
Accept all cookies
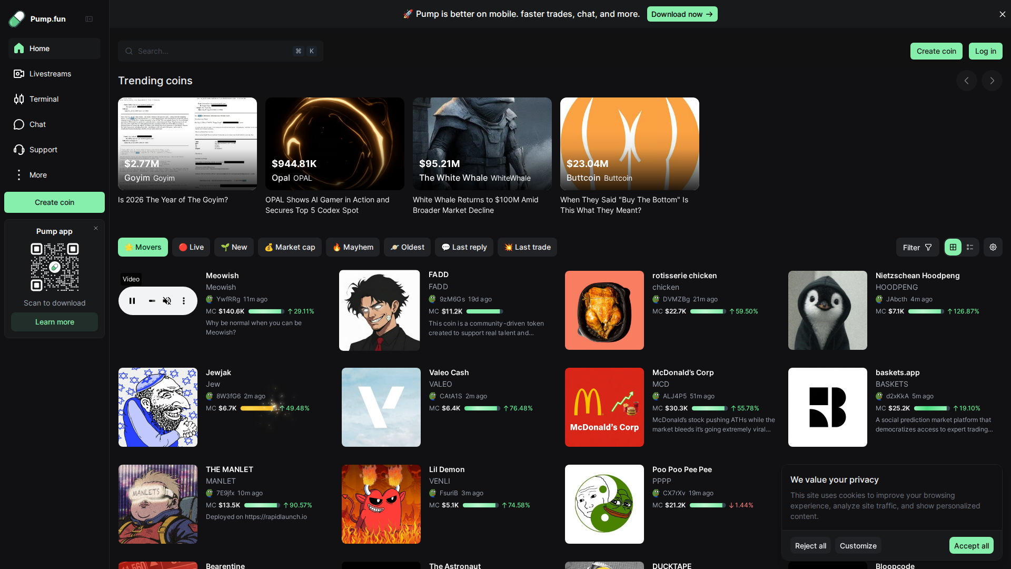click(971, 546)
